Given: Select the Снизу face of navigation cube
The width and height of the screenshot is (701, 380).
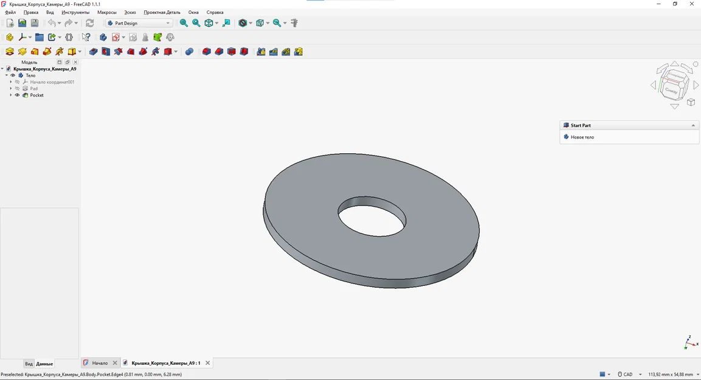Looking at the screenshot, I should [671, 91].
